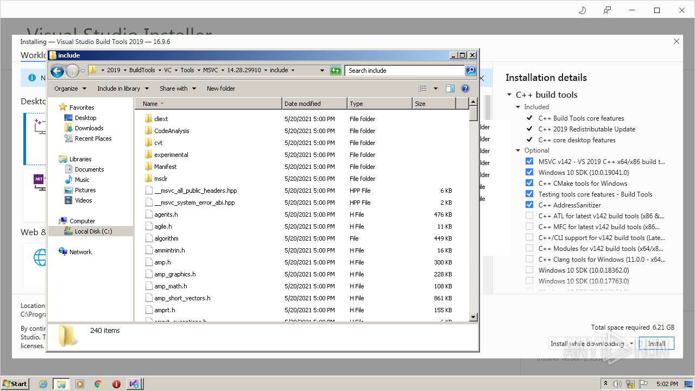Open view options dropdown arrow
This screenshot has width=695, height=391.
[435, 89]
